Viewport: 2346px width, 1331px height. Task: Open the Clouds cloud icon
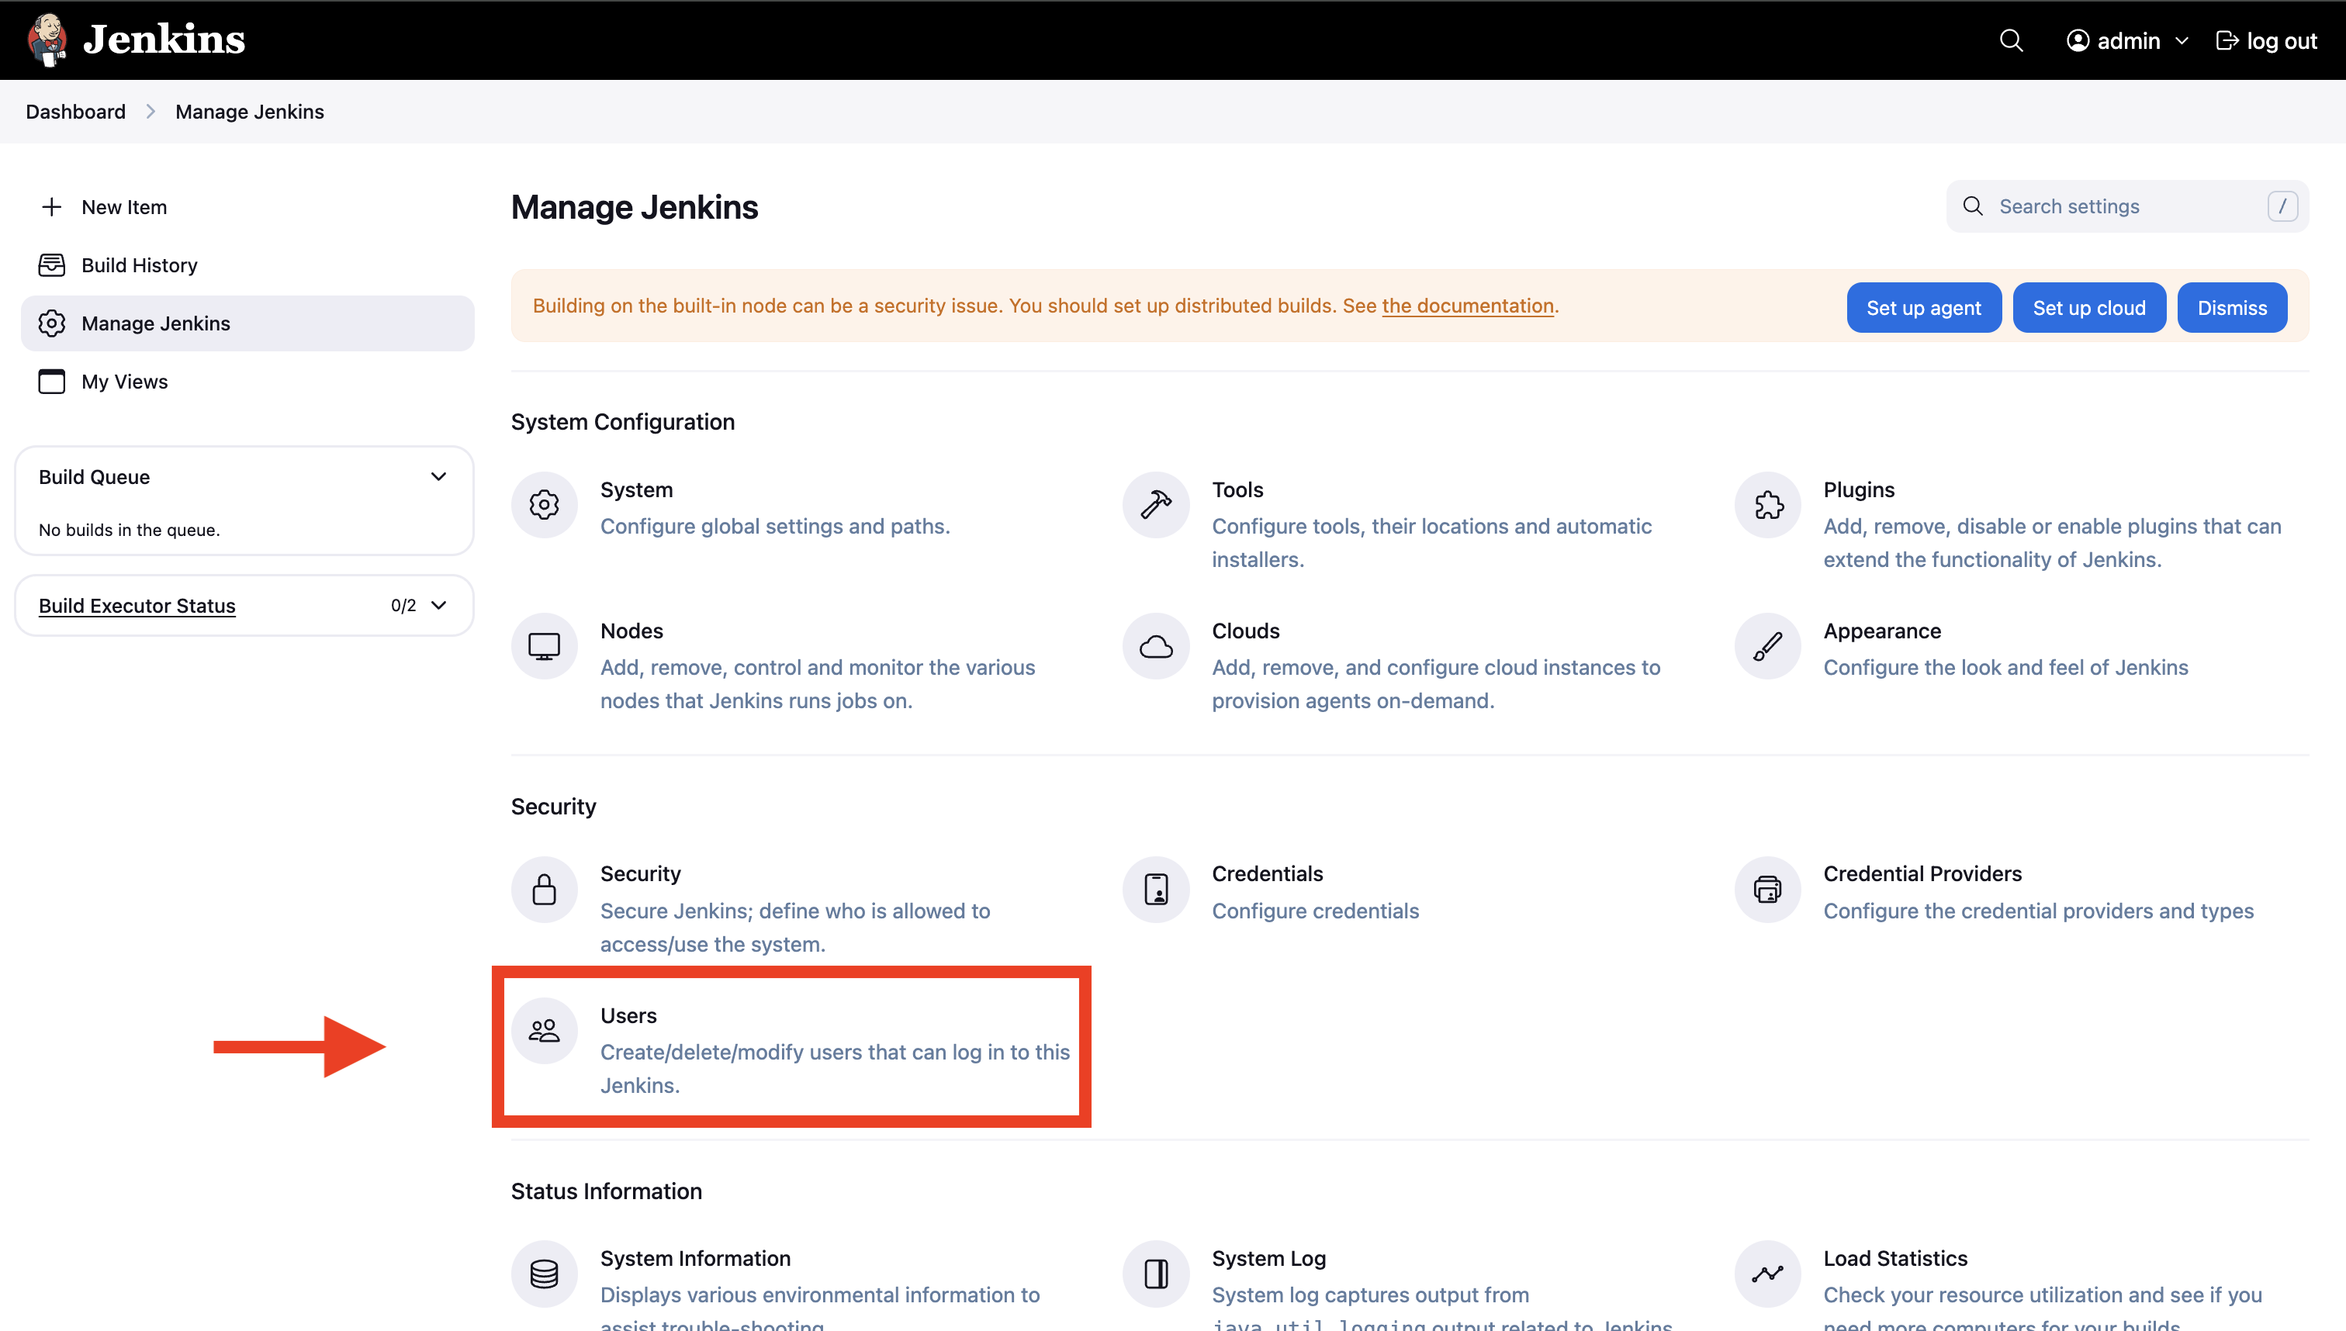tap(1156, 646)
